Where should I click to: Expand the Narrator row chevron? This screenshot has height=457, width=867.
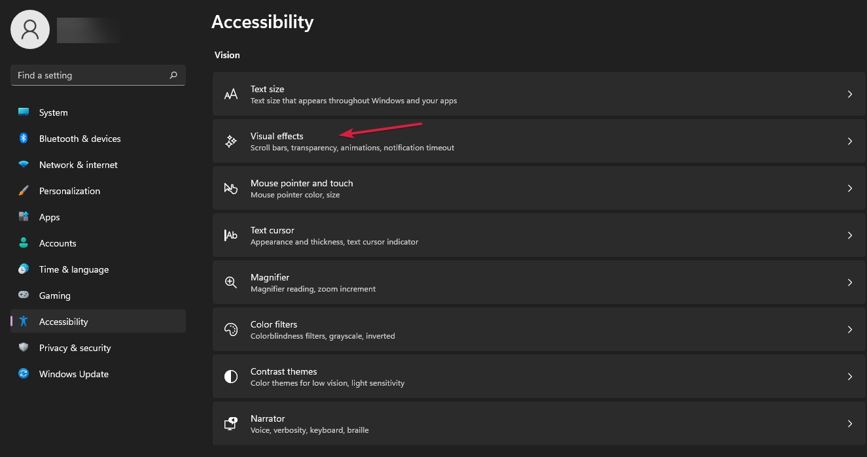[x=849, y=423]
